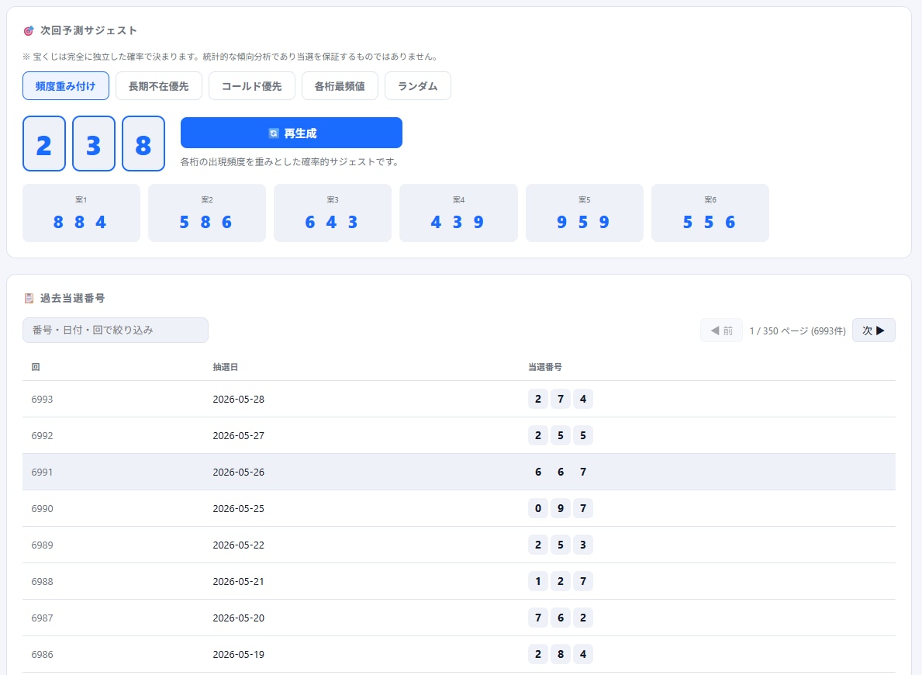This screenshot has height=675, width=922.
Task: Click the date 2026-05-27
Action: coord(239,435)
